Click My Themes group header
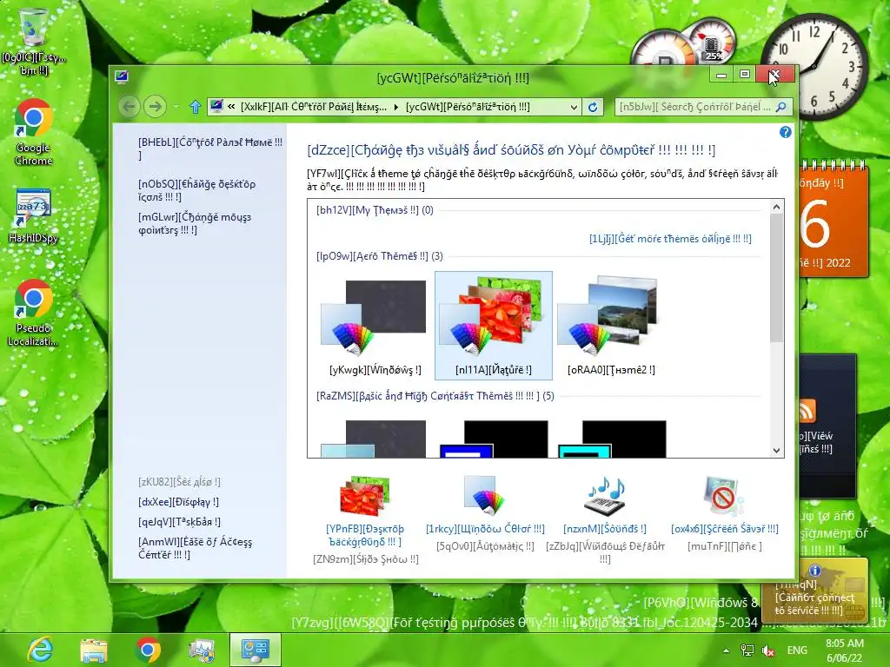Viewport: 890px width, 667px height. (375, 210)
